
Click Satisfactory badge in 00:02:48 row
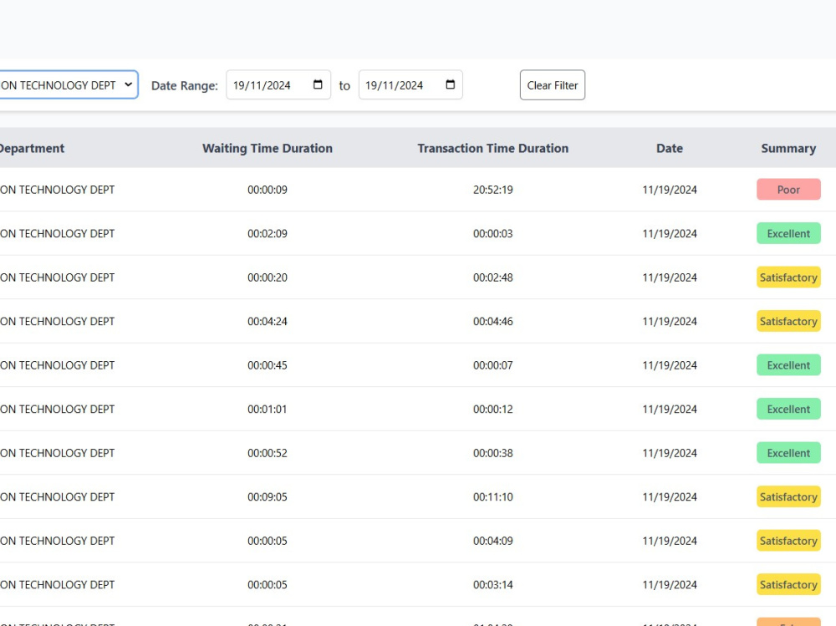coord(788,277)
